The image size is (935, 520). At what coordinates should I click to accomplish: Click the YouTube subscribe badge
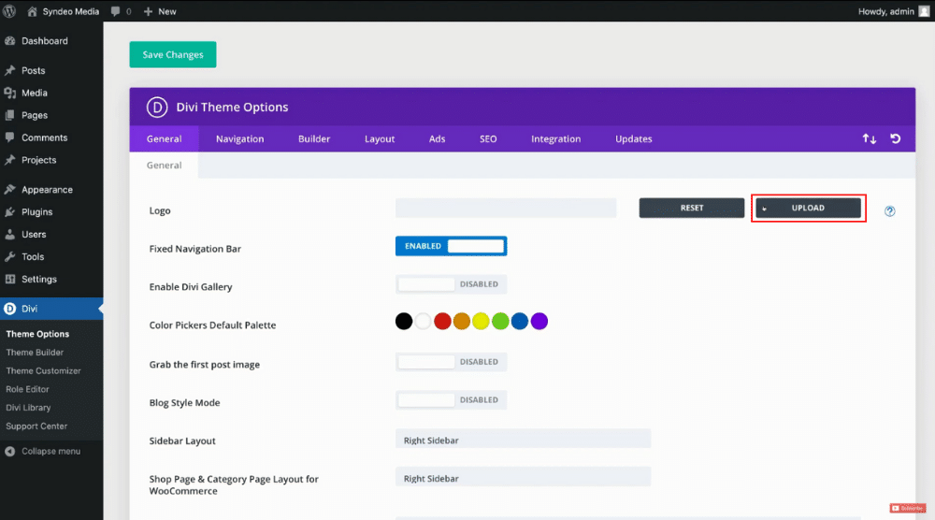[908, 508]
